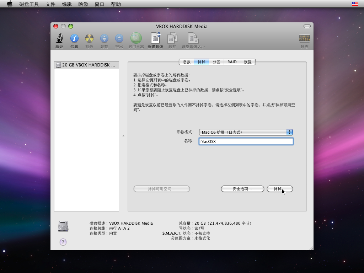The height and width of the screenshot is (273, 364).
Task: Click the 总容量 value 20 GB text
Action: (x=223, y=223)
